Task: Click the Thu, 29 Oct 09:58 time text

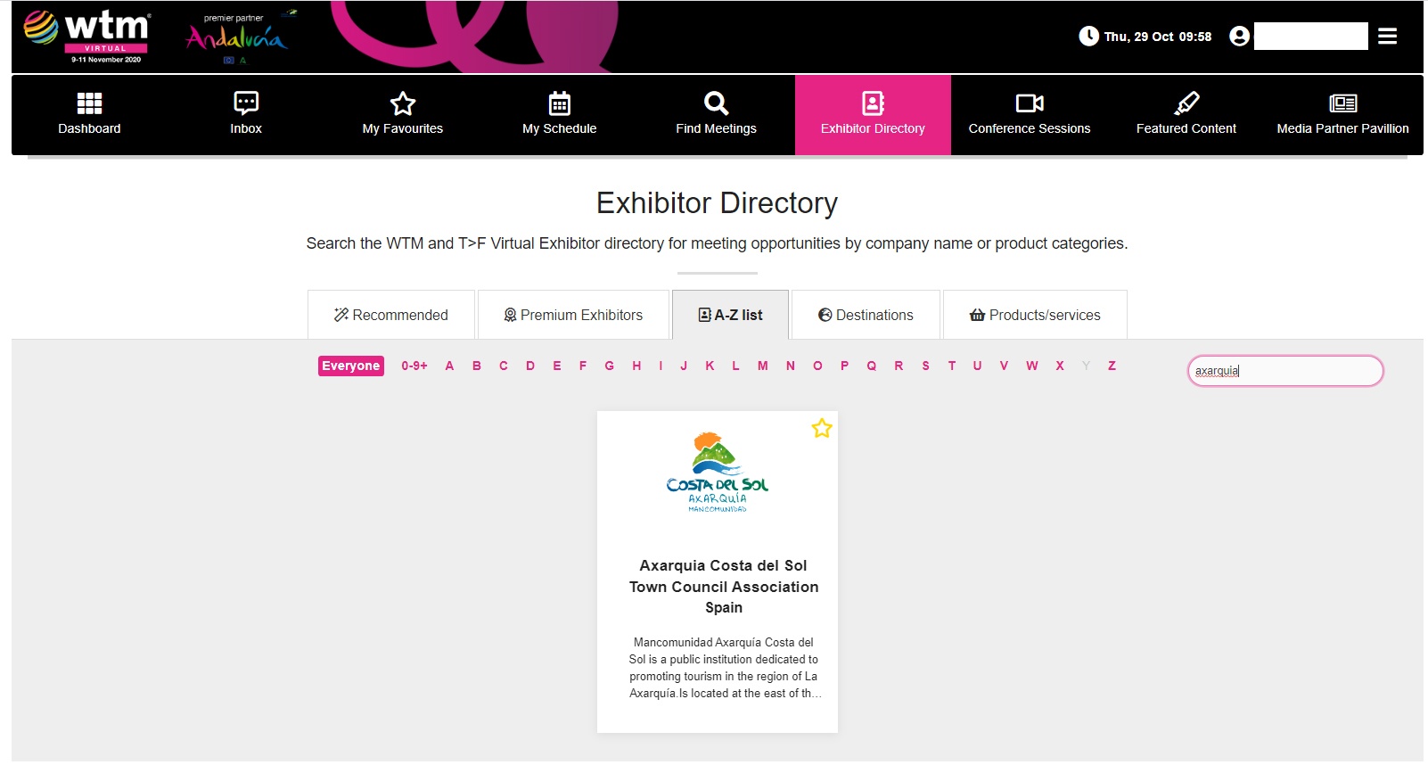Action: pos(1158,37)
